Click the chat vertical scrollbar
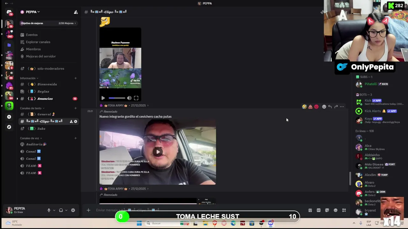Screen dimensions: 408x229 (350, 179)
